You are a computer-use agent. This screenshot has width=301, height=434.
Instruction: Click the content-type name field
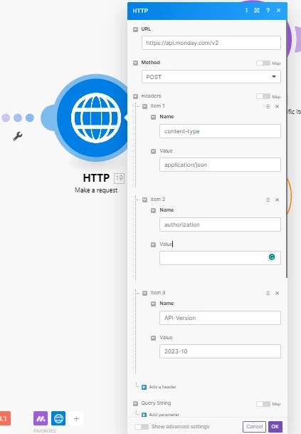tap(220, 131)
